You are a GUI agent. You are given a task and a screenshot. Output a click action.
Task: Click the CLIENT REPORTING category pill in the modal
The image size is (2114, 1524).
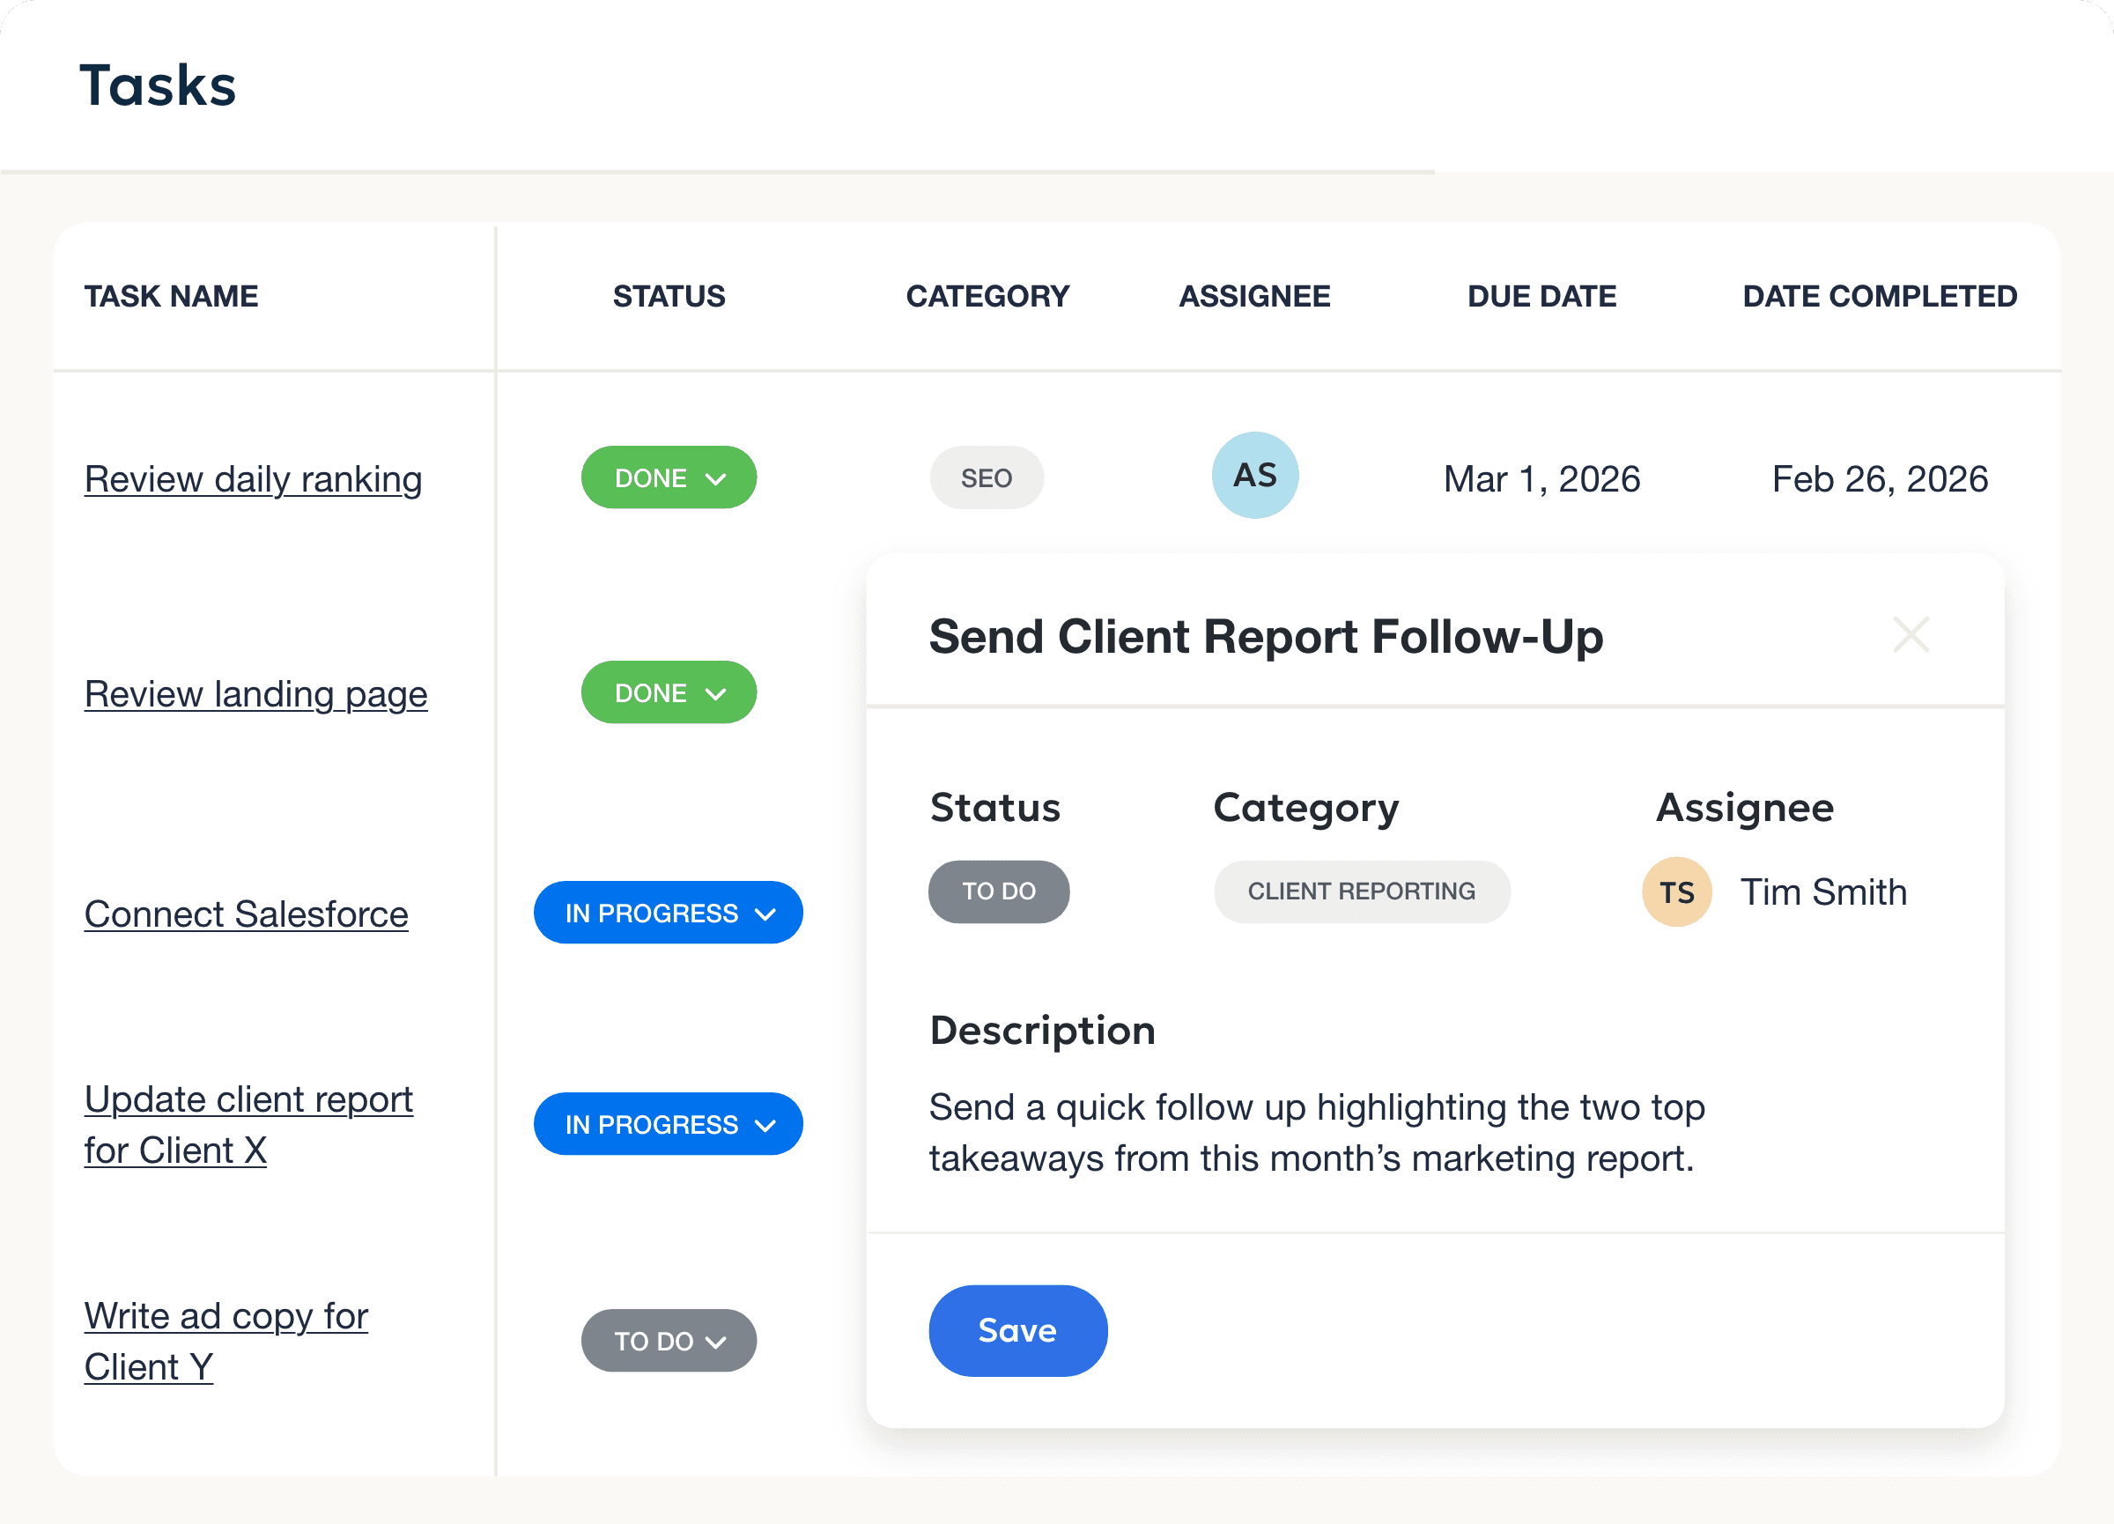pyautogui.click(x=1361, y=891)
